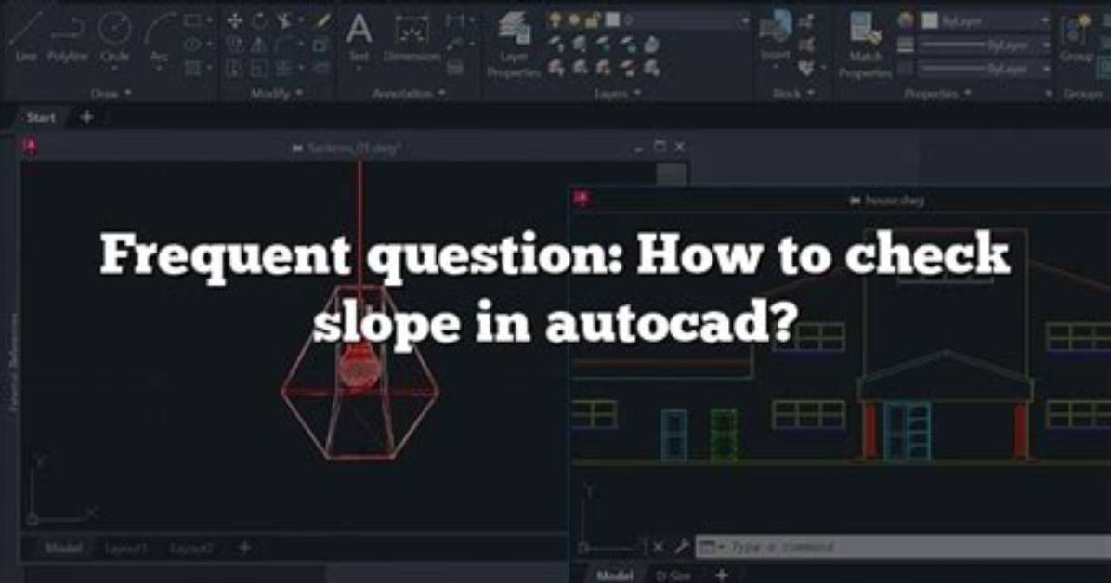
Task: Expand the Layers panel
Action: click(x=617, y=93)
